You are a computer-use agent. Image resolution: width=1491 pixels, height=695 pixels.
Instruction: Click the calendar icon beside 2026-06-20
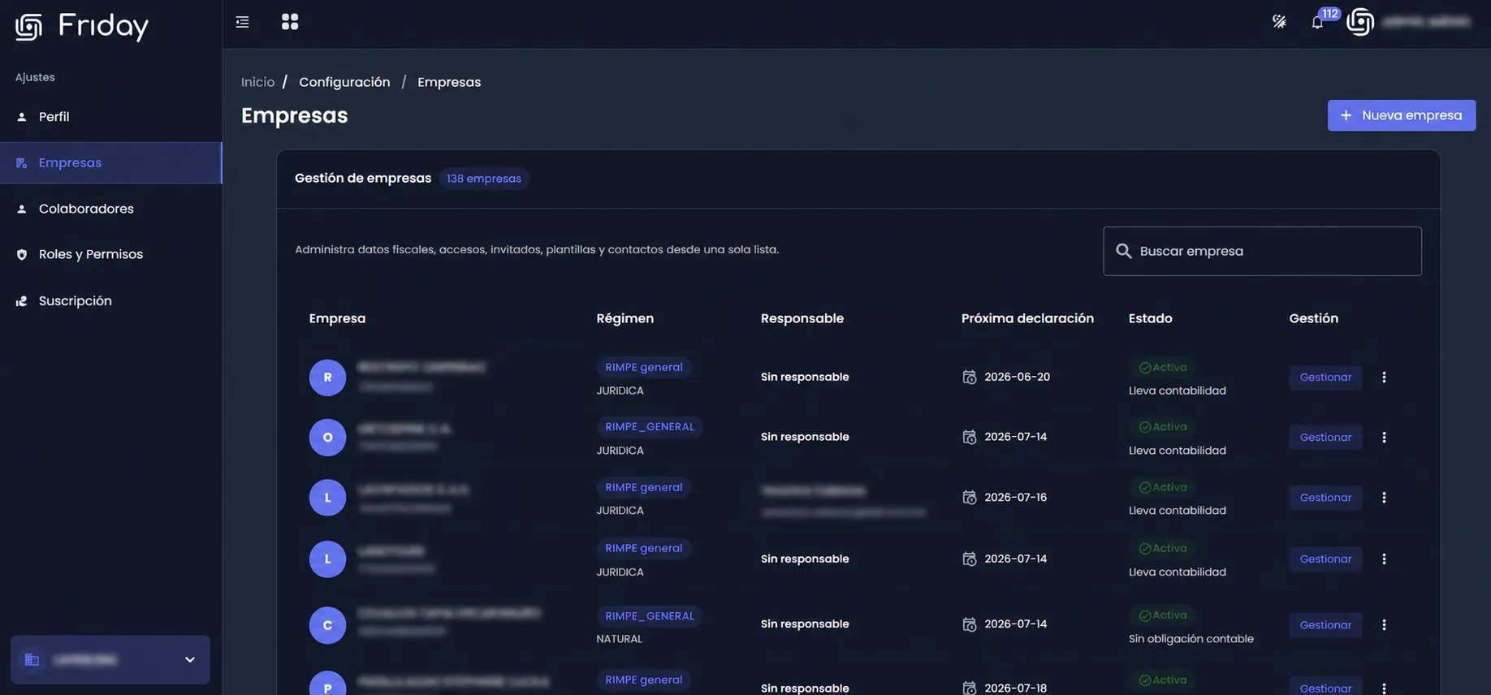click(970, 377)
